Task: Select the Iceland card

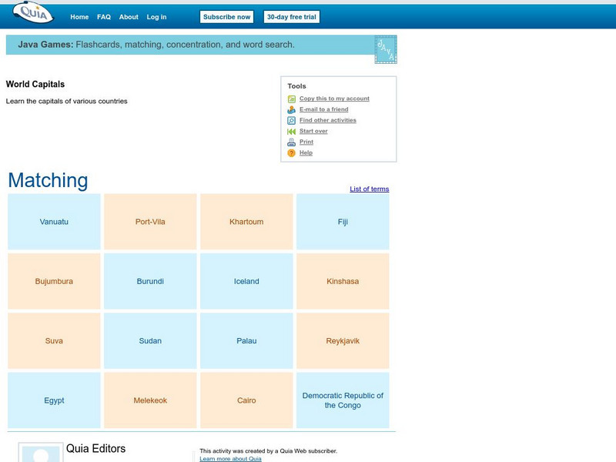Action: (246, 281)
